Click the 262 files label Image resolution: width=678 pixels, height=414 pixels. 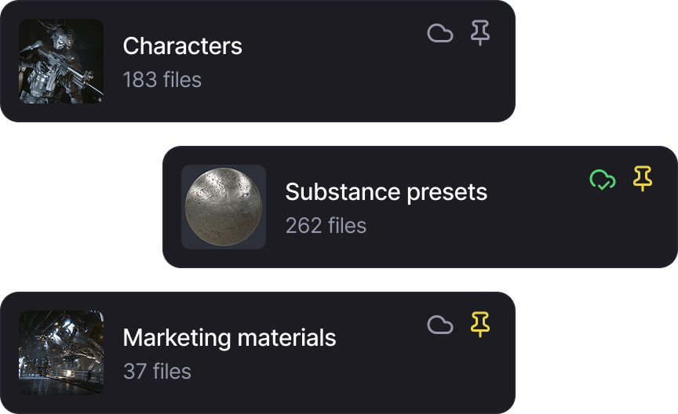[x=326, y=226]
